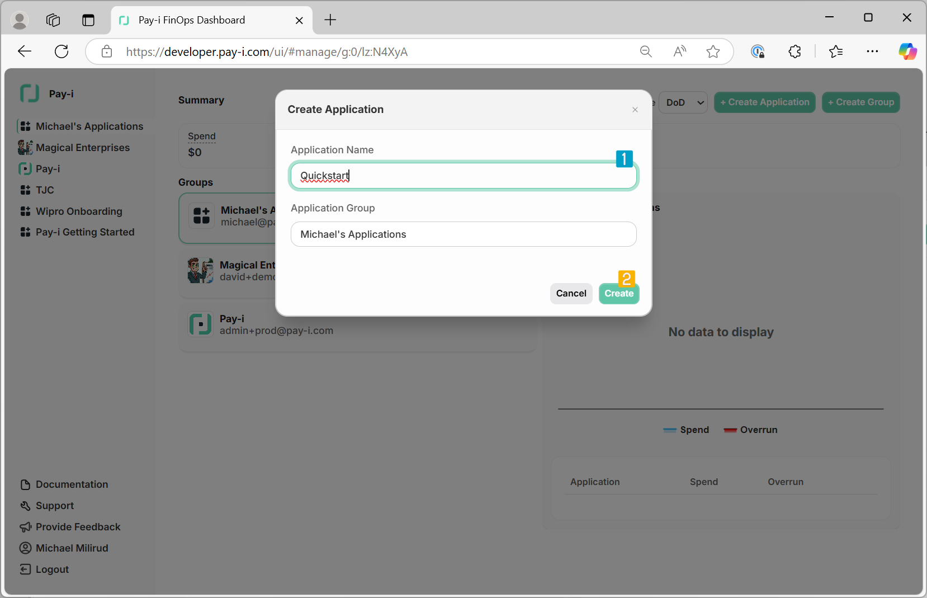The width and height of the screenshot is (927, 598).
Task: Open Magical Enterprises in the sidebar
Action: 74,148
